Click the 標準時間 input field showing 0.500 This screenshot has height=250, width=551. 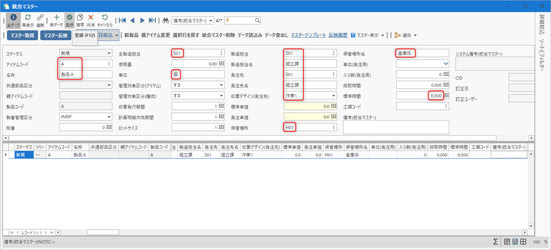[423, 96]
